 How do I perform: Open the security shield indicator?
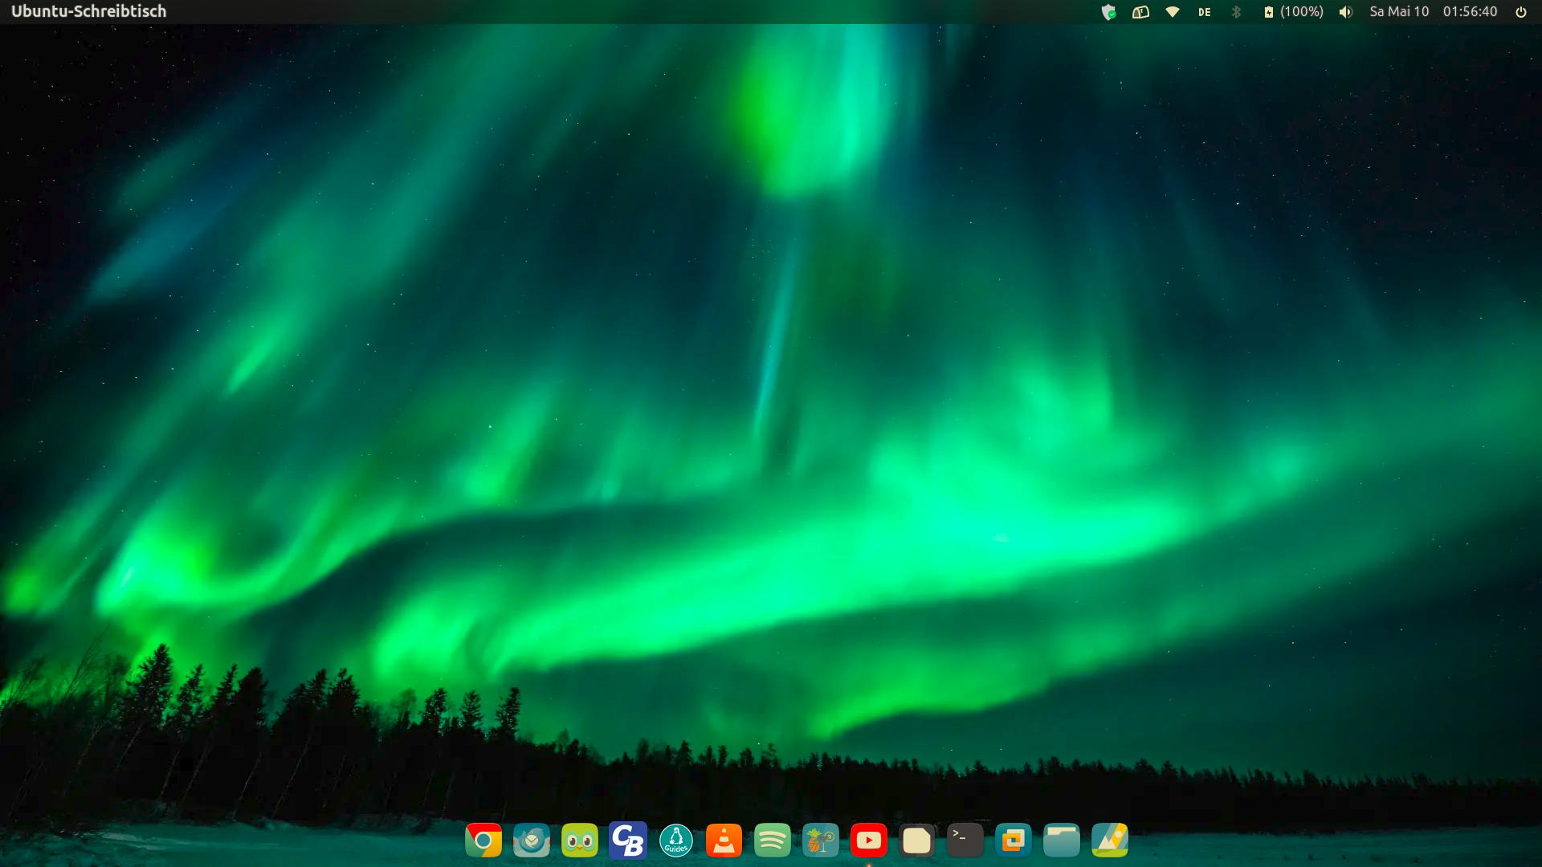[1108, 12]
